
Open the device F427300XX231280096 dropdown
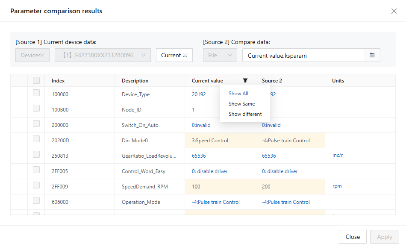click(x=103, y=55)
